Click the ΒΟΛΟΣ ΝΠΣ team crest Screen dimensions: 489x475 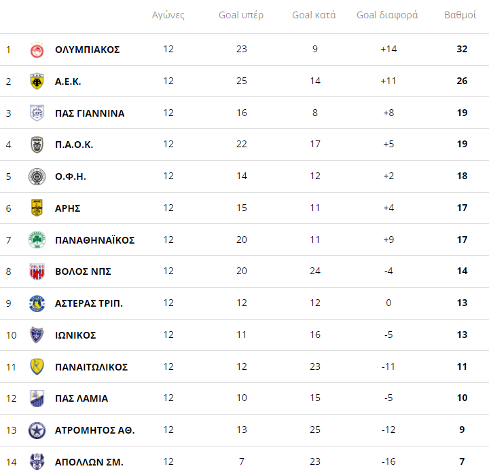[37, 271]
